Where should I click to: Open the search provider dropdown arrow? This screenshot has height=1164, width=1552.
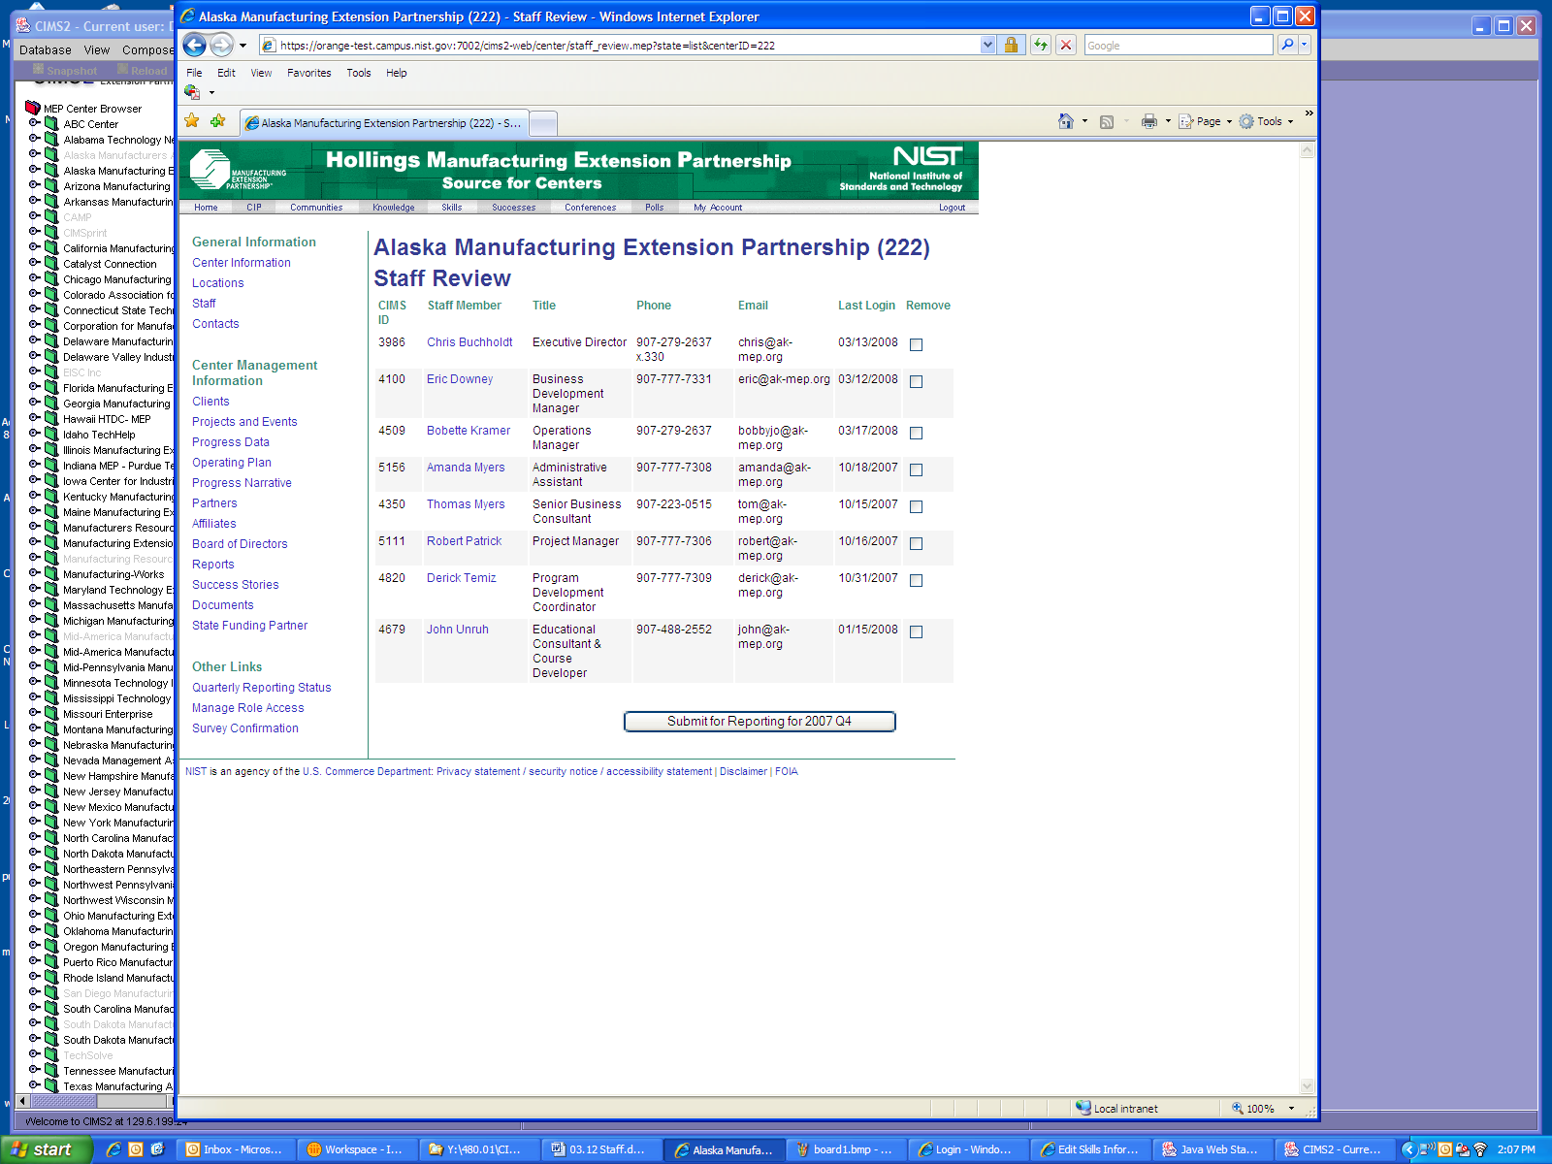1305,45
